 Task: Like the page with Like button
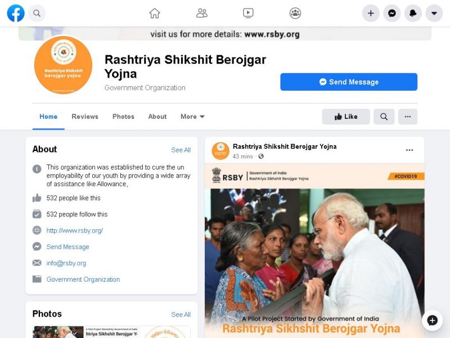click(x=346, y=117)
